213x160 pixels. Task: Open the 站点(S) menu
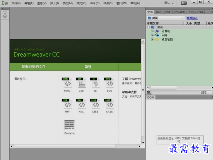(108, 3)
